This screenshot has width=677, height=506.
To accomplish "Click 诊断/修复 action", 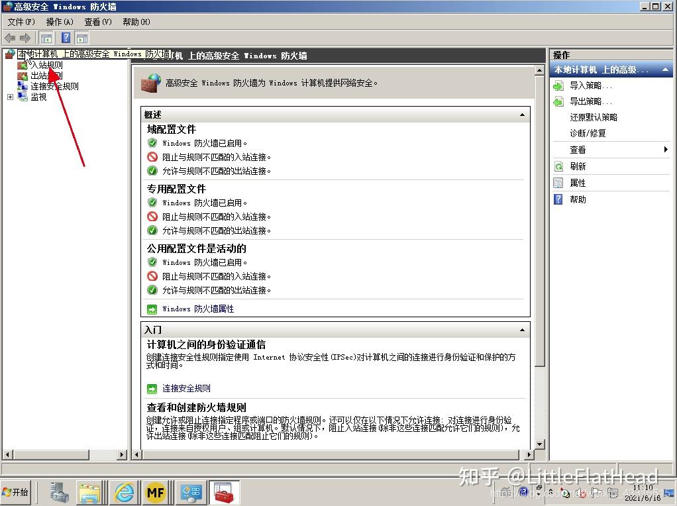I will [x=588, y=133].
